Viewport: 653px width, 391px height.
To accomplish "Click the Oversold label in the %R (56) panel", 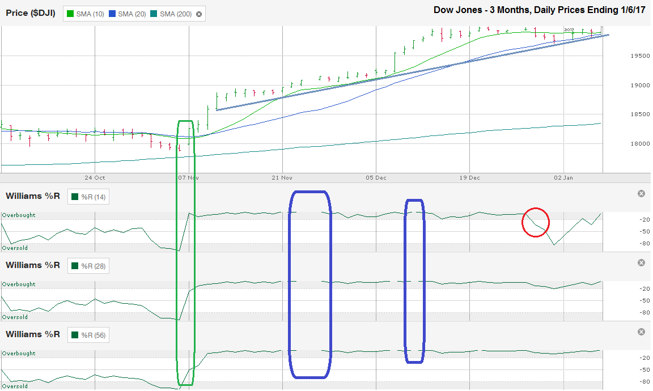I will click(15, 386).
